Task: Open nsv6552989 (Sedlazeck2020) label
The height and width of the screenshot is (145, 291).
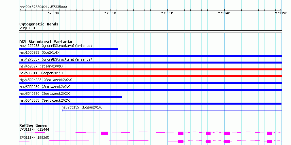Action: (45, 87)
